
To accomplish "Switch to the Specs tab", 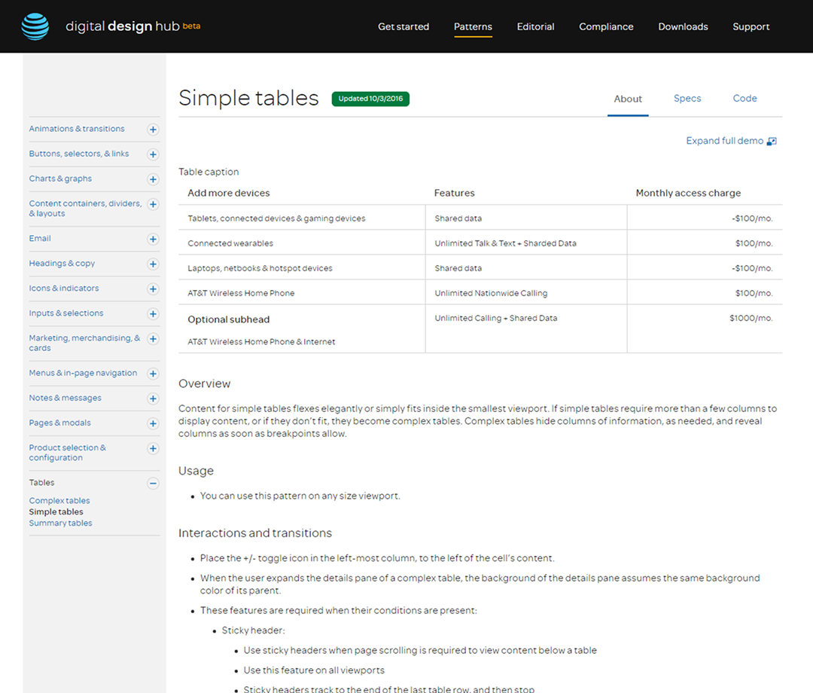I will [x=687, y=98].
